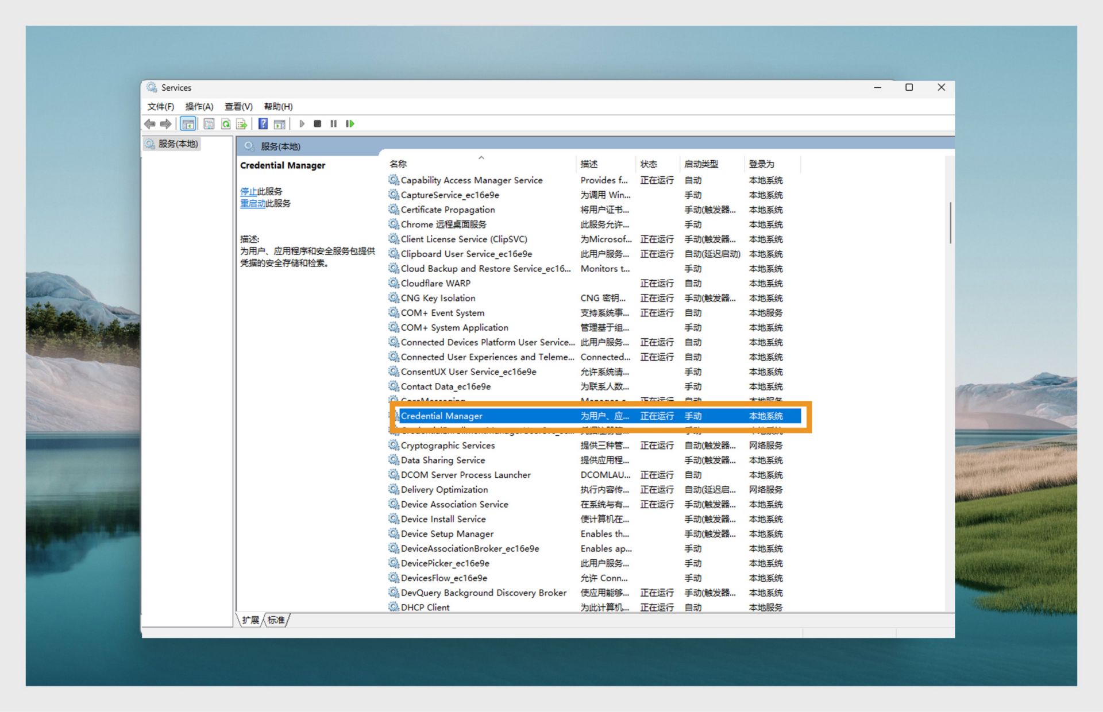Switch to the 标准 tab at bottom
Image resolution: width=1103 pixels, height=712 pixels.
click(x=276, y=620)
